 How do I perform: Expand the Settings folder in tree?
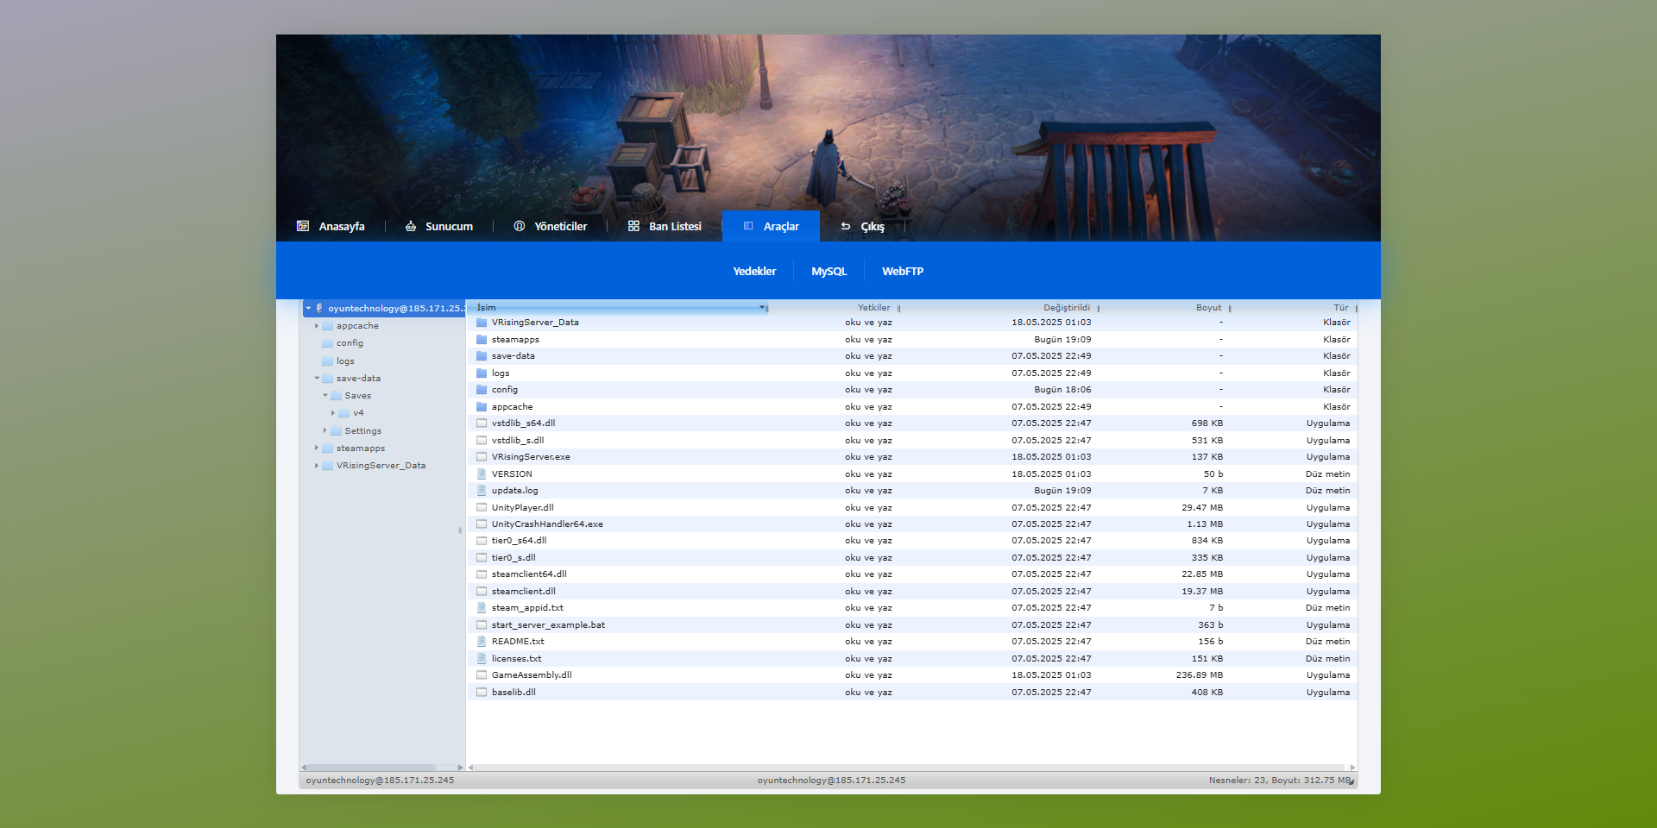point(325,430)
